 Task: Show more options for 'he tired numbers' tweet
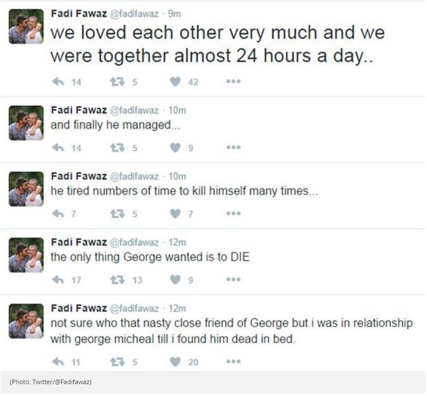(x=233, y=214)
